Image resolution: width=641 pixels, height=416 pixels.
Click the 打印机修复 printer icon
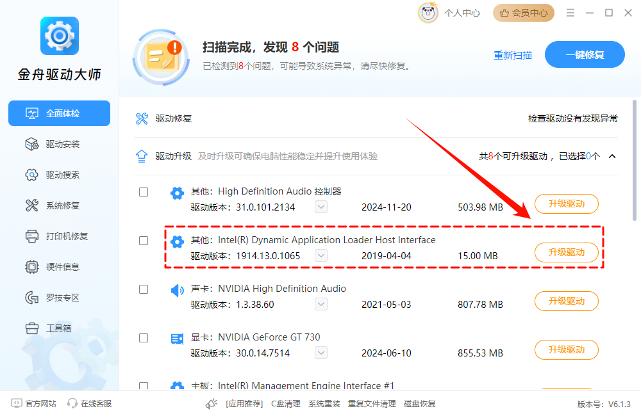pos(32,236)
